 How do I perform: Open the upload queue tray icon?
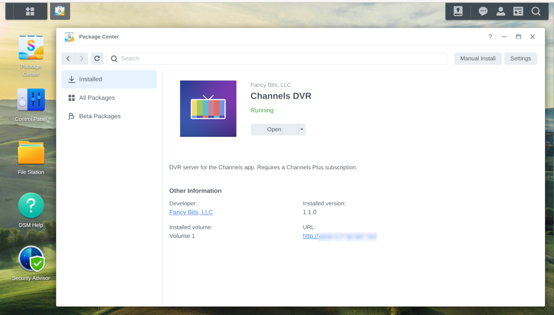click(458, 11)
